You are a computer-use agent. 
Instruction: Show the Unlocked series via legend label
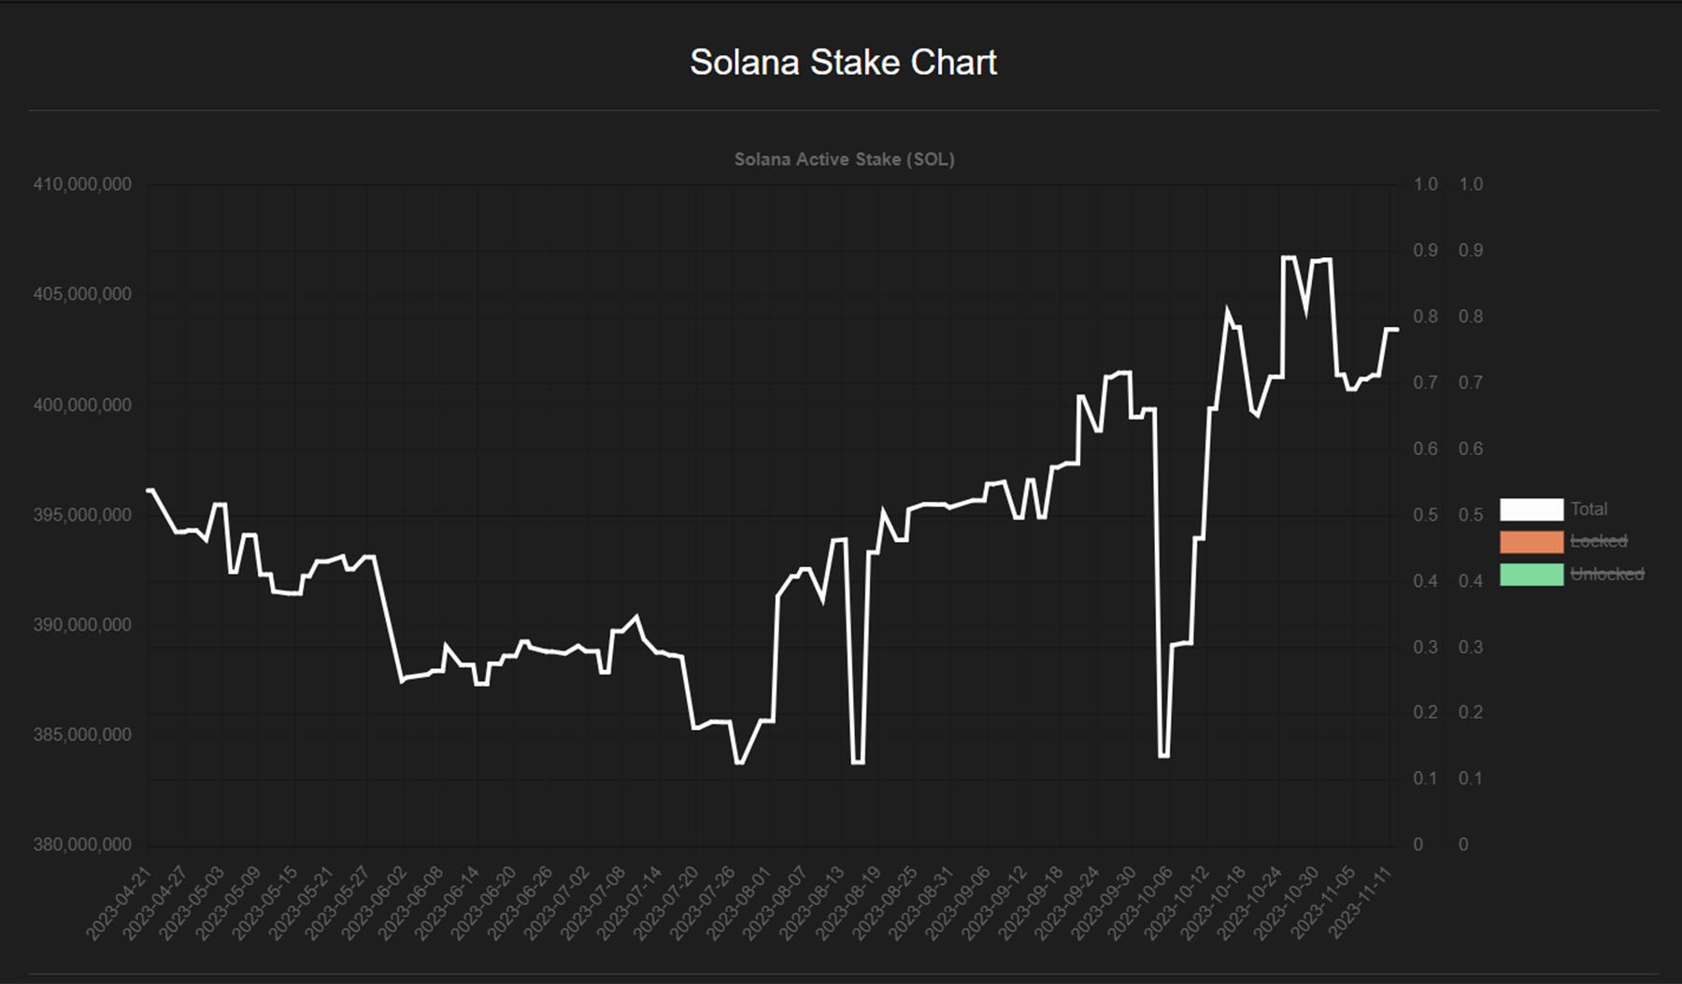1606,574
